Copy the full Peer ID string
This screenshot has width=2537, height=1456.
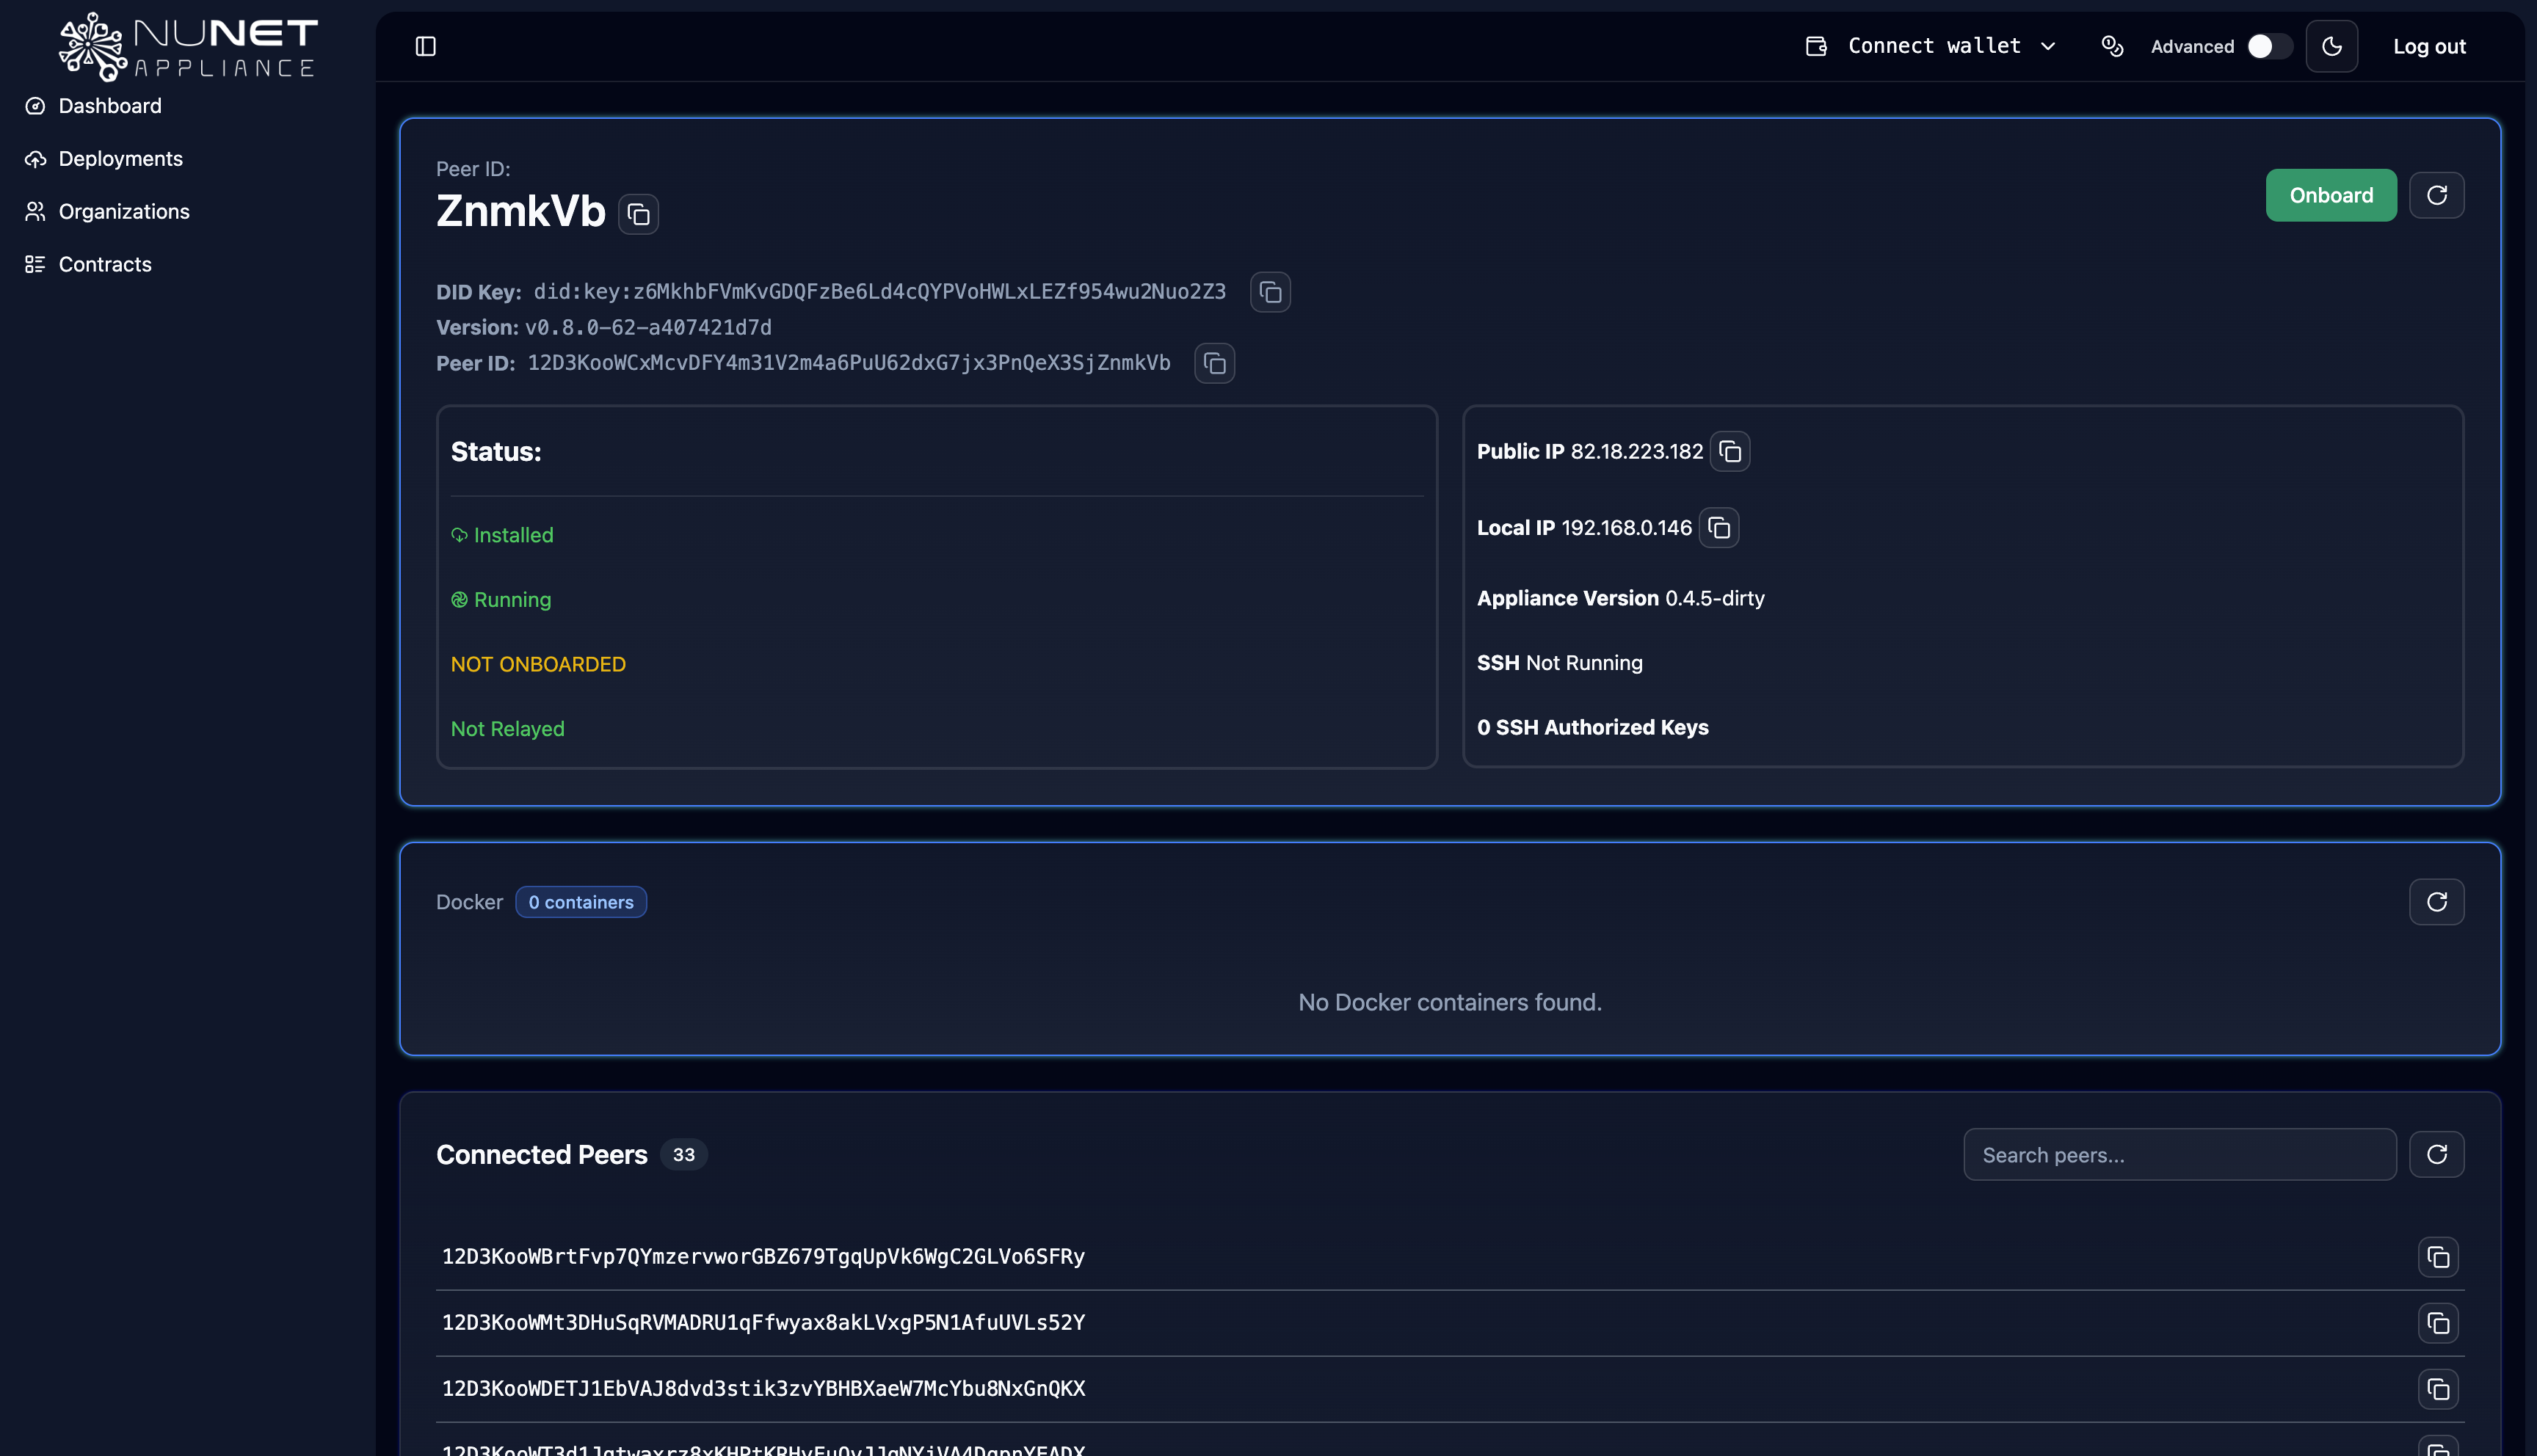coord(1214,363)
